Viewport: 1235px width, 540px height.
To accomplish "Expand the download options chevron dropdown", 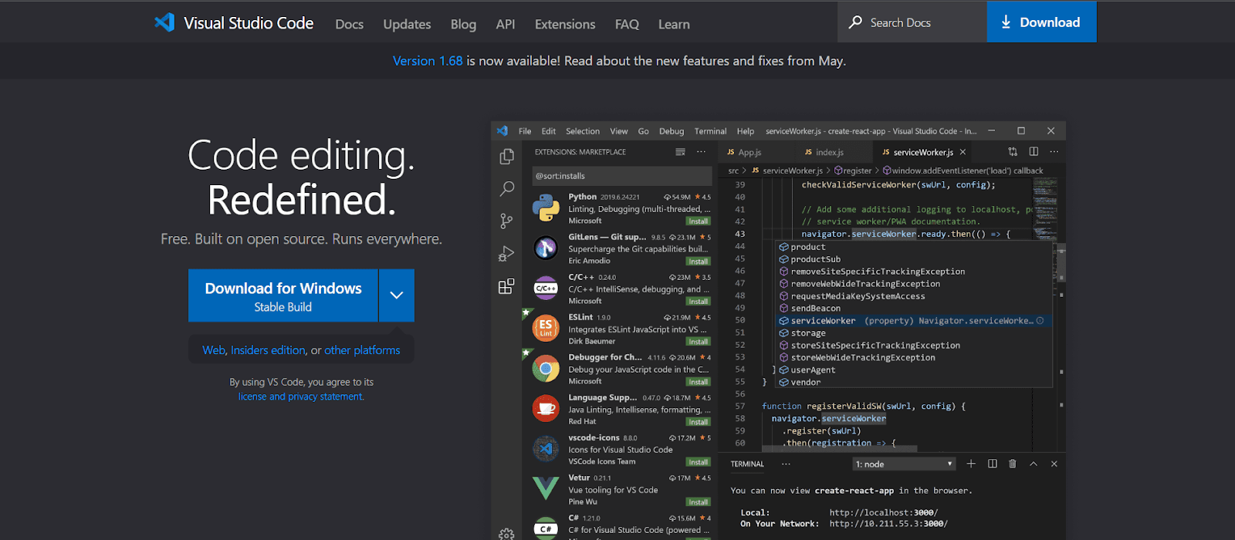I will pos(397,295).
